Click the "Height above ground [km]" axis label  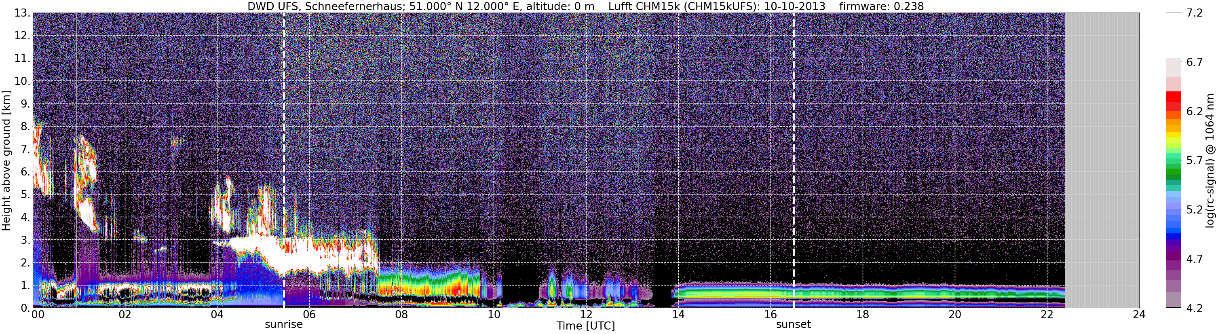tap(6, 161)
